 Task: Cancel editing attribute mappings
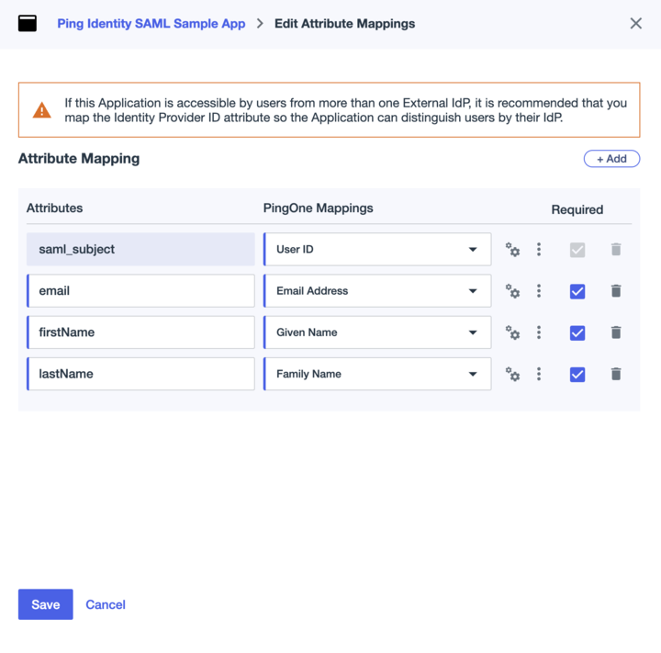click(x=106, y=604)
